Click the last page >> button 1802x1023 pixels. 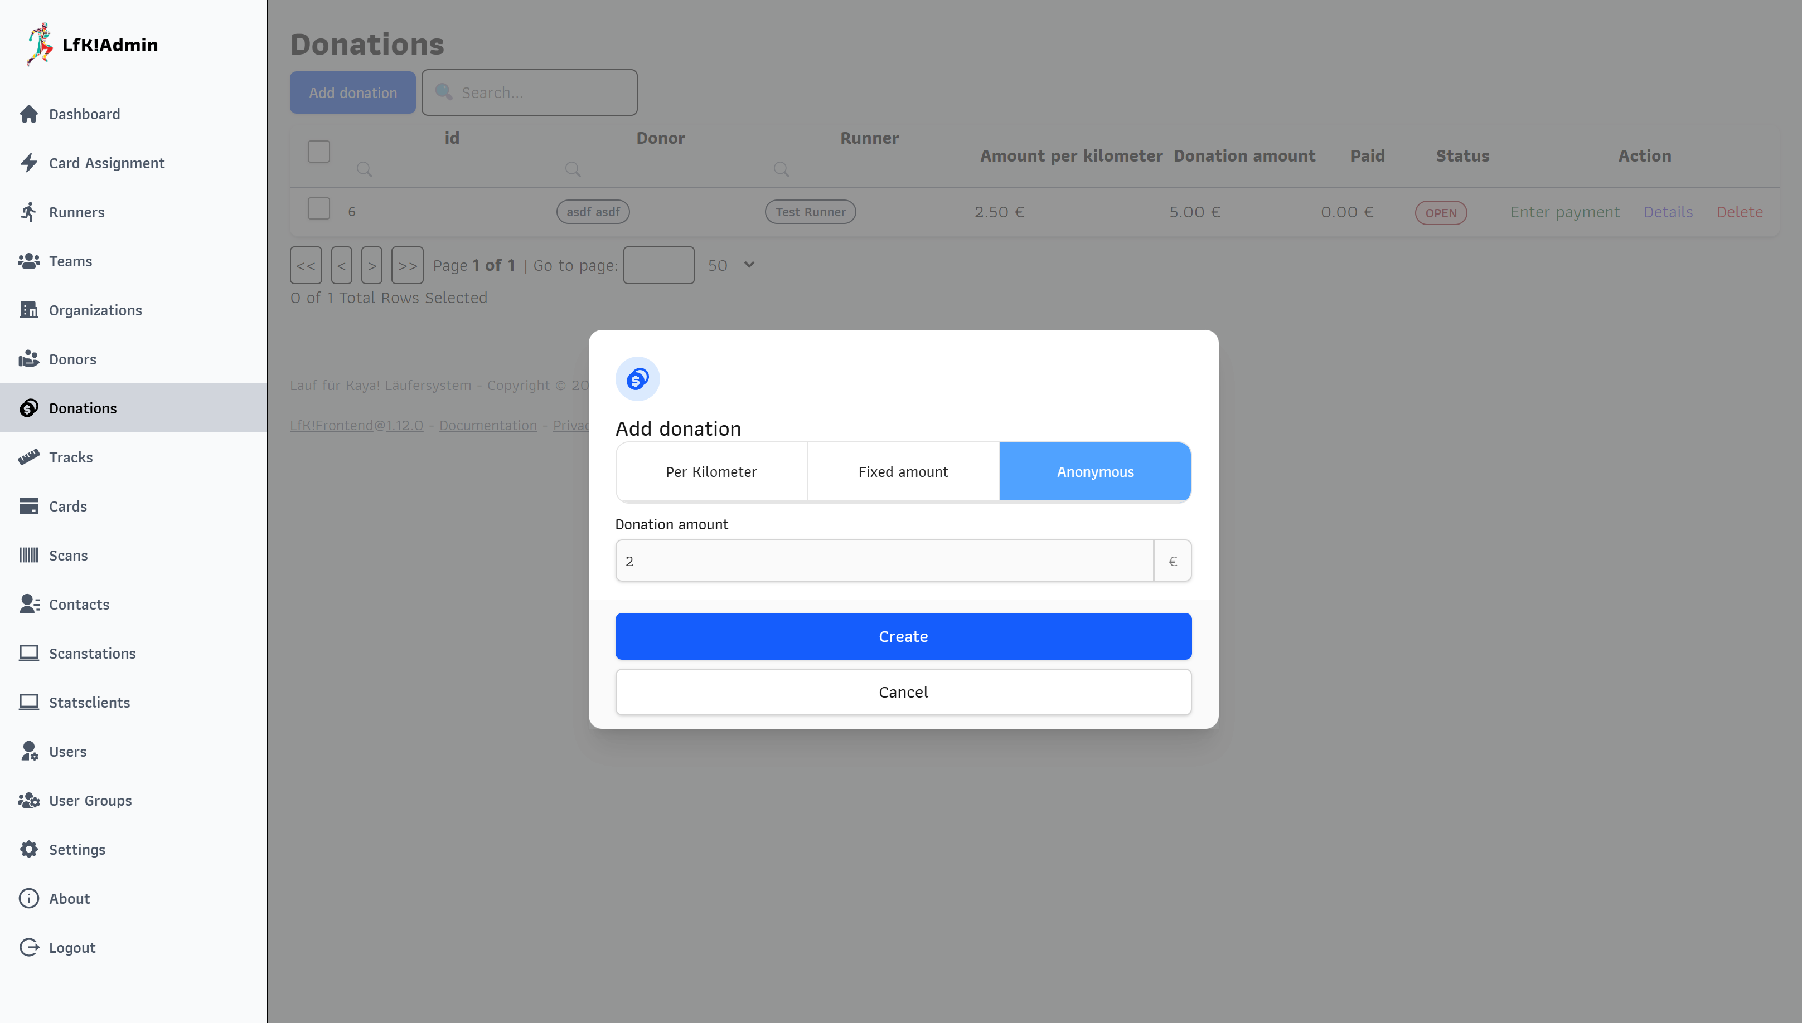point(407,266)
